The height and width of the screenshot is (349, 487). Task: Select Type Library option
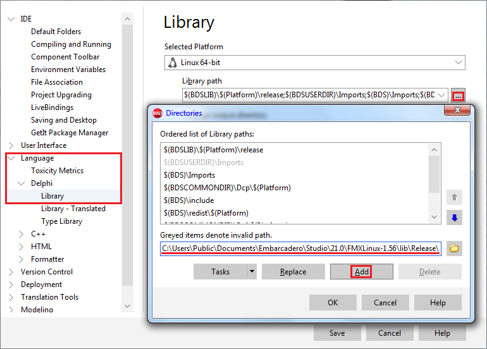coord(61,221)
